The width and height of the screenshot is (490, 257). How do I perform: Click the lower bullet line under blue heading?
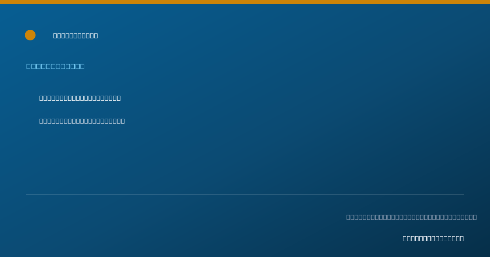pyautogui.click(x=82, y=121)
